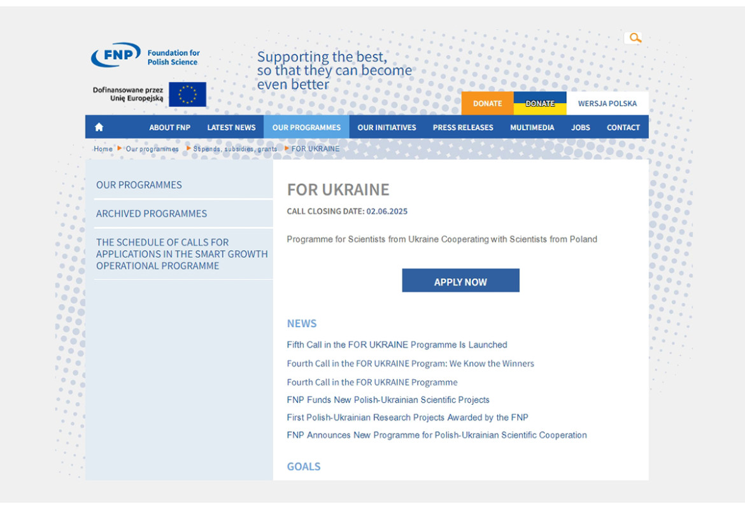Click the orange search magnifier icon
This screenshot has width=745, height=509.
click(x=634, y=38)
